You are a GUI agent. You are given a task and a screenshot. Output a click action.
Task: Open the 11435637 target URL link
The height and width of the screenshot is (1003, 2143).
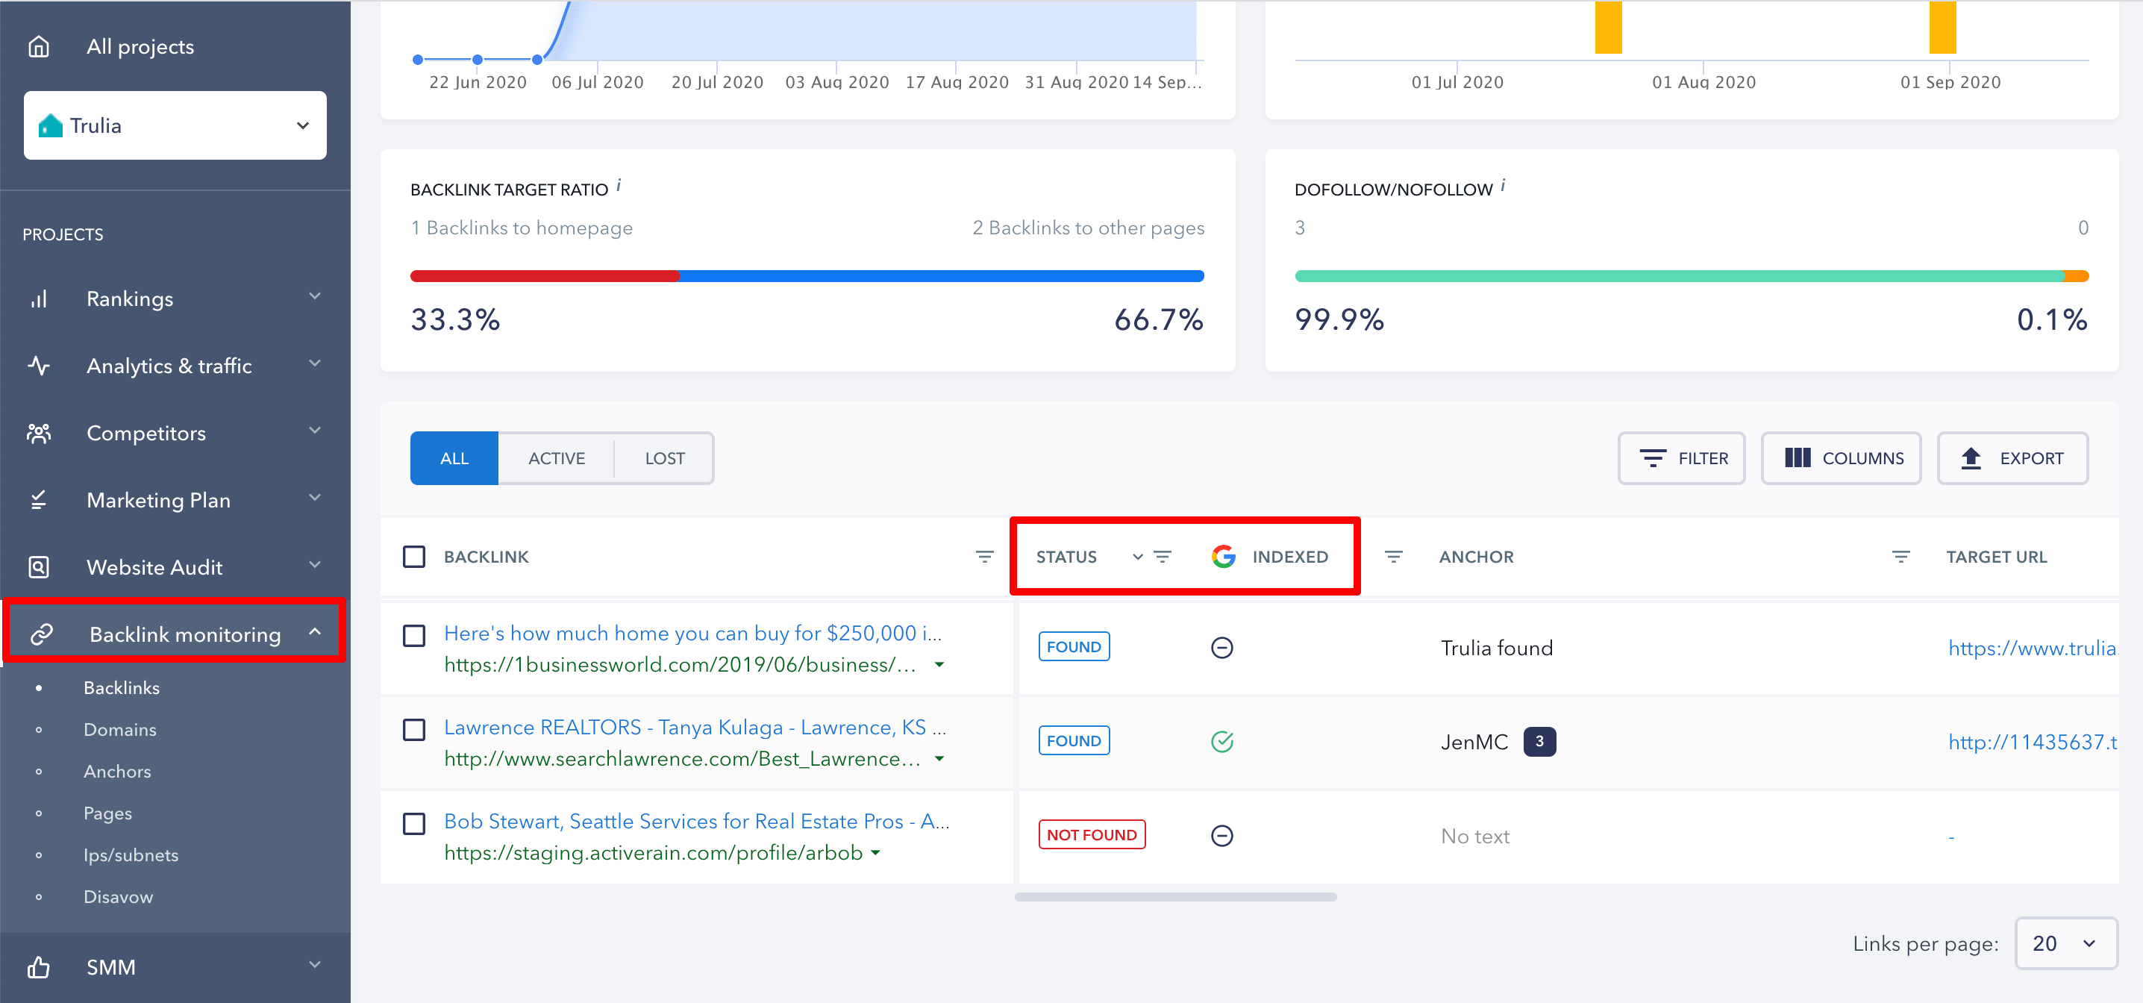[x=2033, y=743]
